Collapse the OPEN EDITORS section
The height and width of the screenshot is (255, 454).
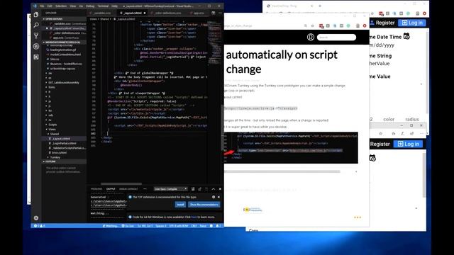65,19
